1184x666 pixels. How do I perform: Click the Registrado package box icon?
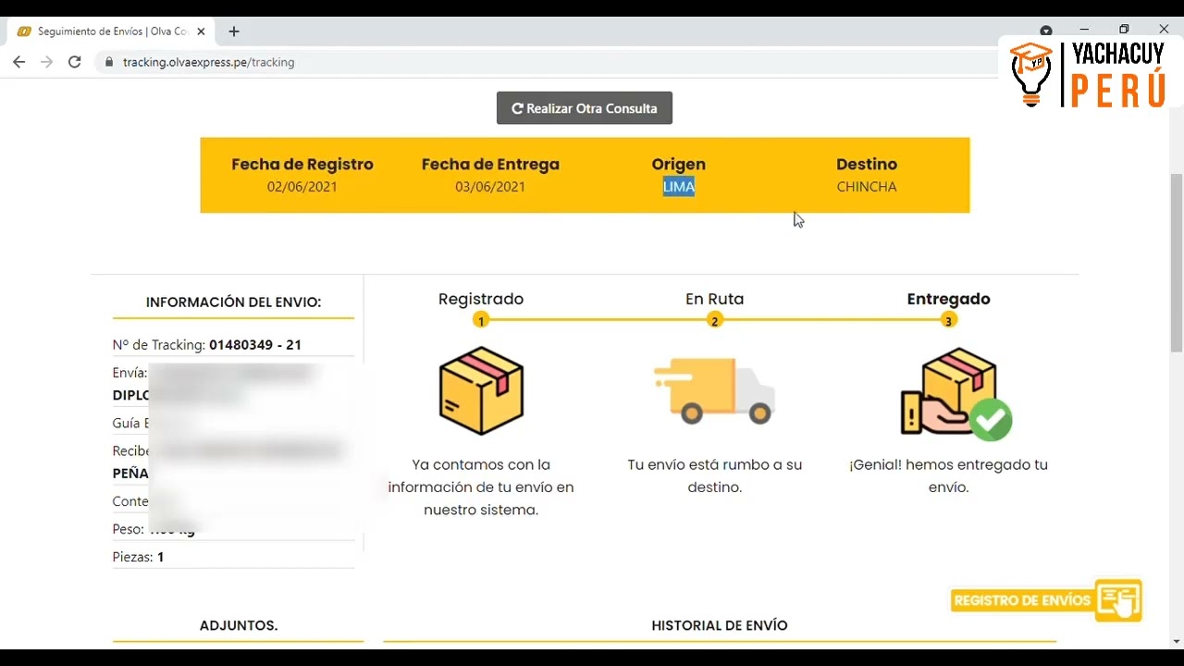pos(480,389)
